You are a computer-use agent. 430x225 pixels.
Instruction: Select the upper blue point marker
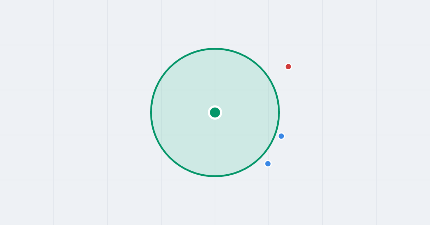point(281,136)
